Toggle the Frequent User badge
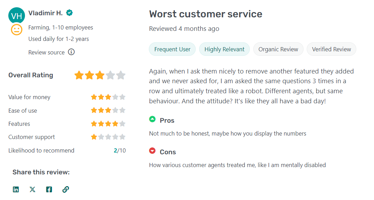Viewport: 374px width, 200px height. pyautogui.click(x=172, y=49)
